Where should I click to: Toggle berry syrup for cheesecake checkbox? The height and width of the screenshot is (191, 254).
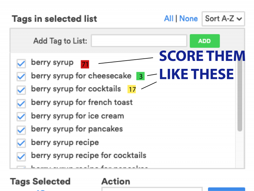(x=21, y=77)
